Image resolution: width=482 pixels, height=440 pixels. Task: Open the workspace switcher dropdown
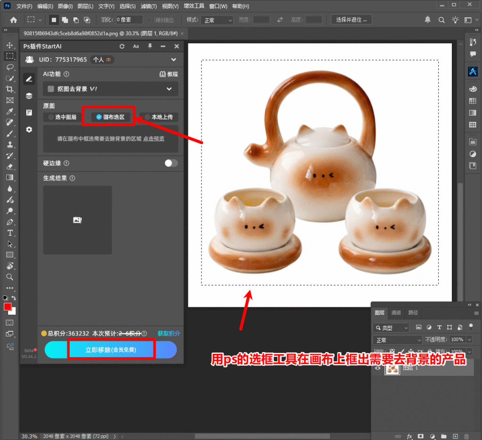tap(470, 20)
